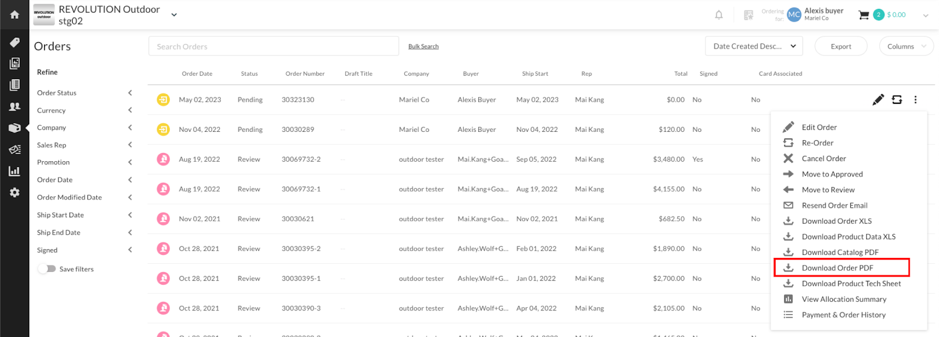Open the three-dot menu on first order row
939x337 pixels.
916,100
